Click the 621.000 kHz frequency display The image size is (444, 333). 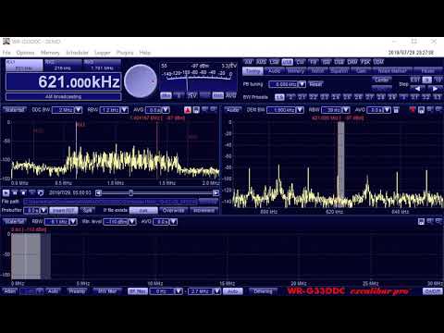pos(64,82)
